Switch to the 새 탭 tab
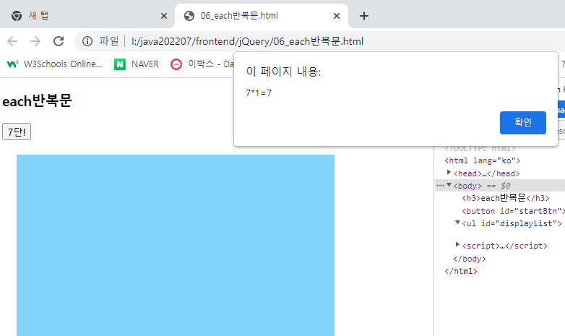The image size is (565, 336). click(x=87, y=16)
